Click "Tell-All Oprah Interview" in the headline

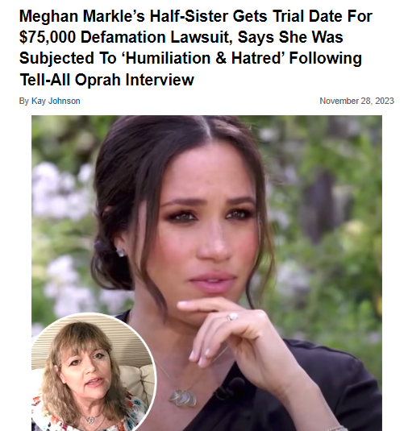pyautogui.click(x=106, y=80)
